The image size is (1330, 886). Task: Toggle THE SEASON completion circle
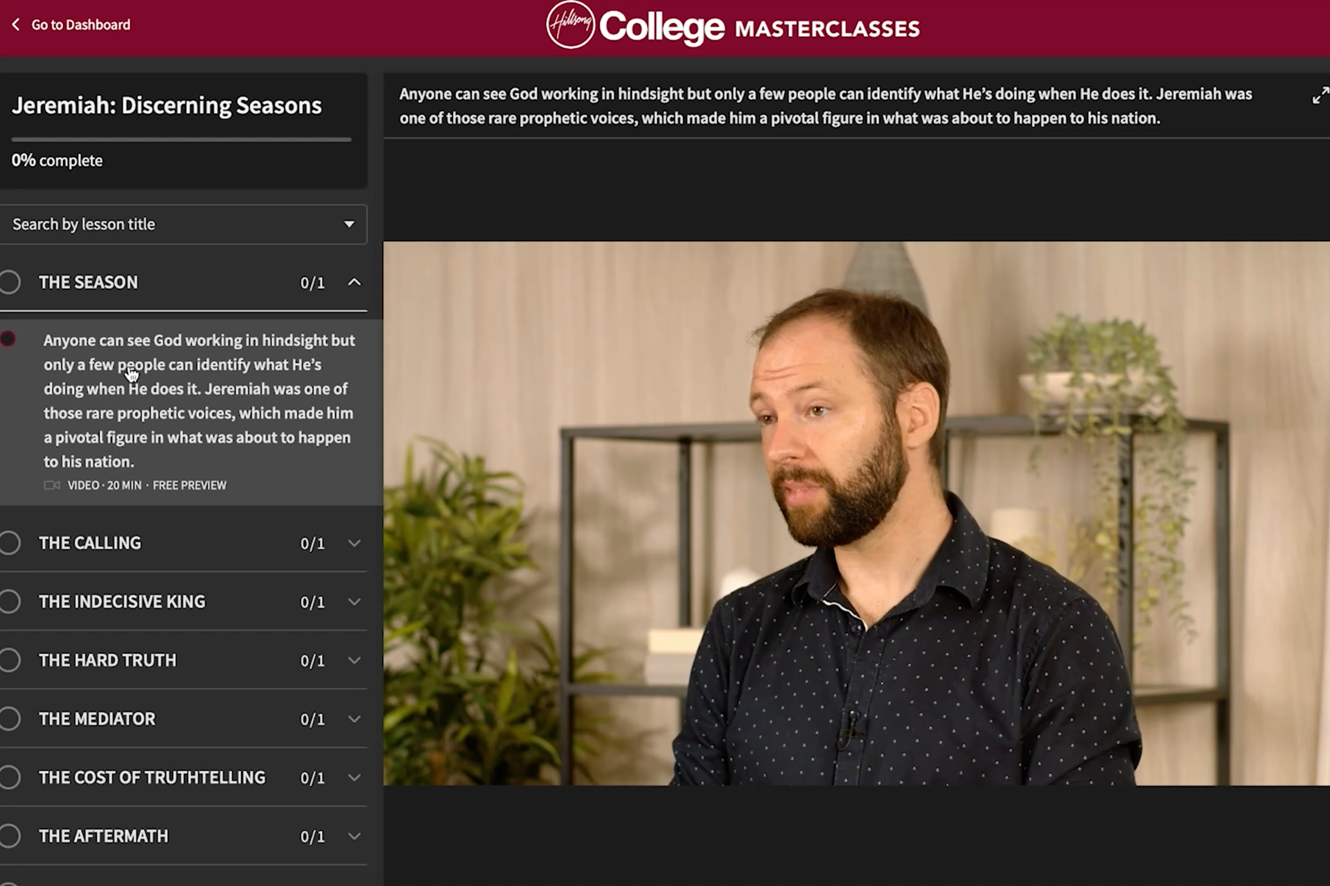[x=10, y=283]
